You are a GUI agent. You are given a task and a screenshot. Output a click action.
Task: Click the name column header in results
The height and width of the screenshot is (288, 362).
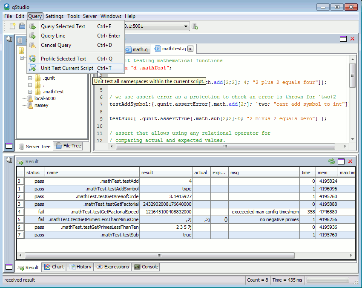click(x=92, y=173)
